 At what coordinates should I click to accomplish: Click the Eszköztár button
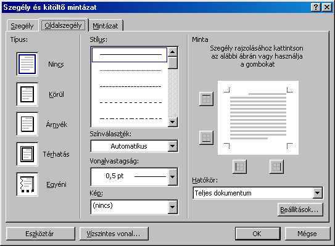(x=41, y=234)
